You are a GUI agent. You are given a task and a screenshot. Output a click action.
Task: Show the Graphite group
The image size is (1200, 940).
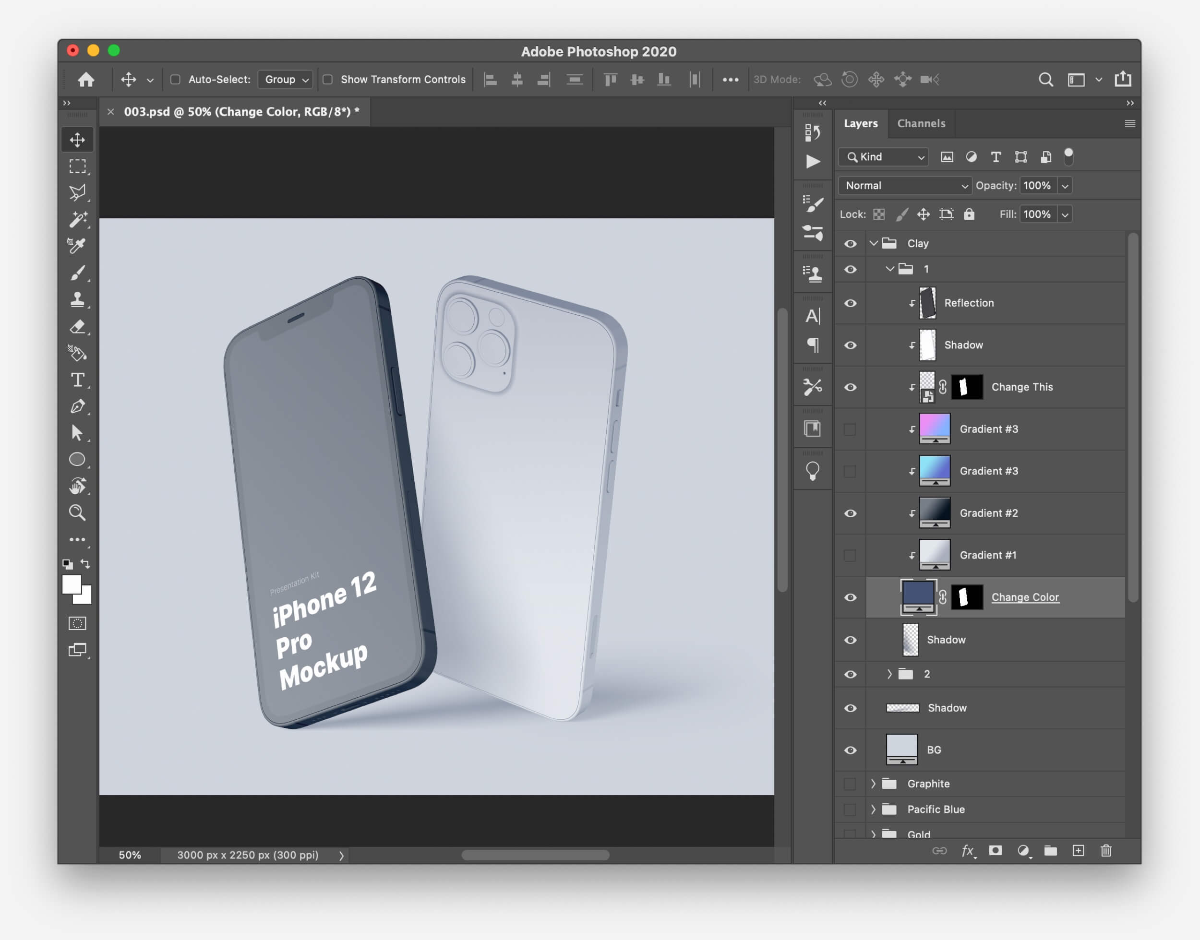point(851,784)
